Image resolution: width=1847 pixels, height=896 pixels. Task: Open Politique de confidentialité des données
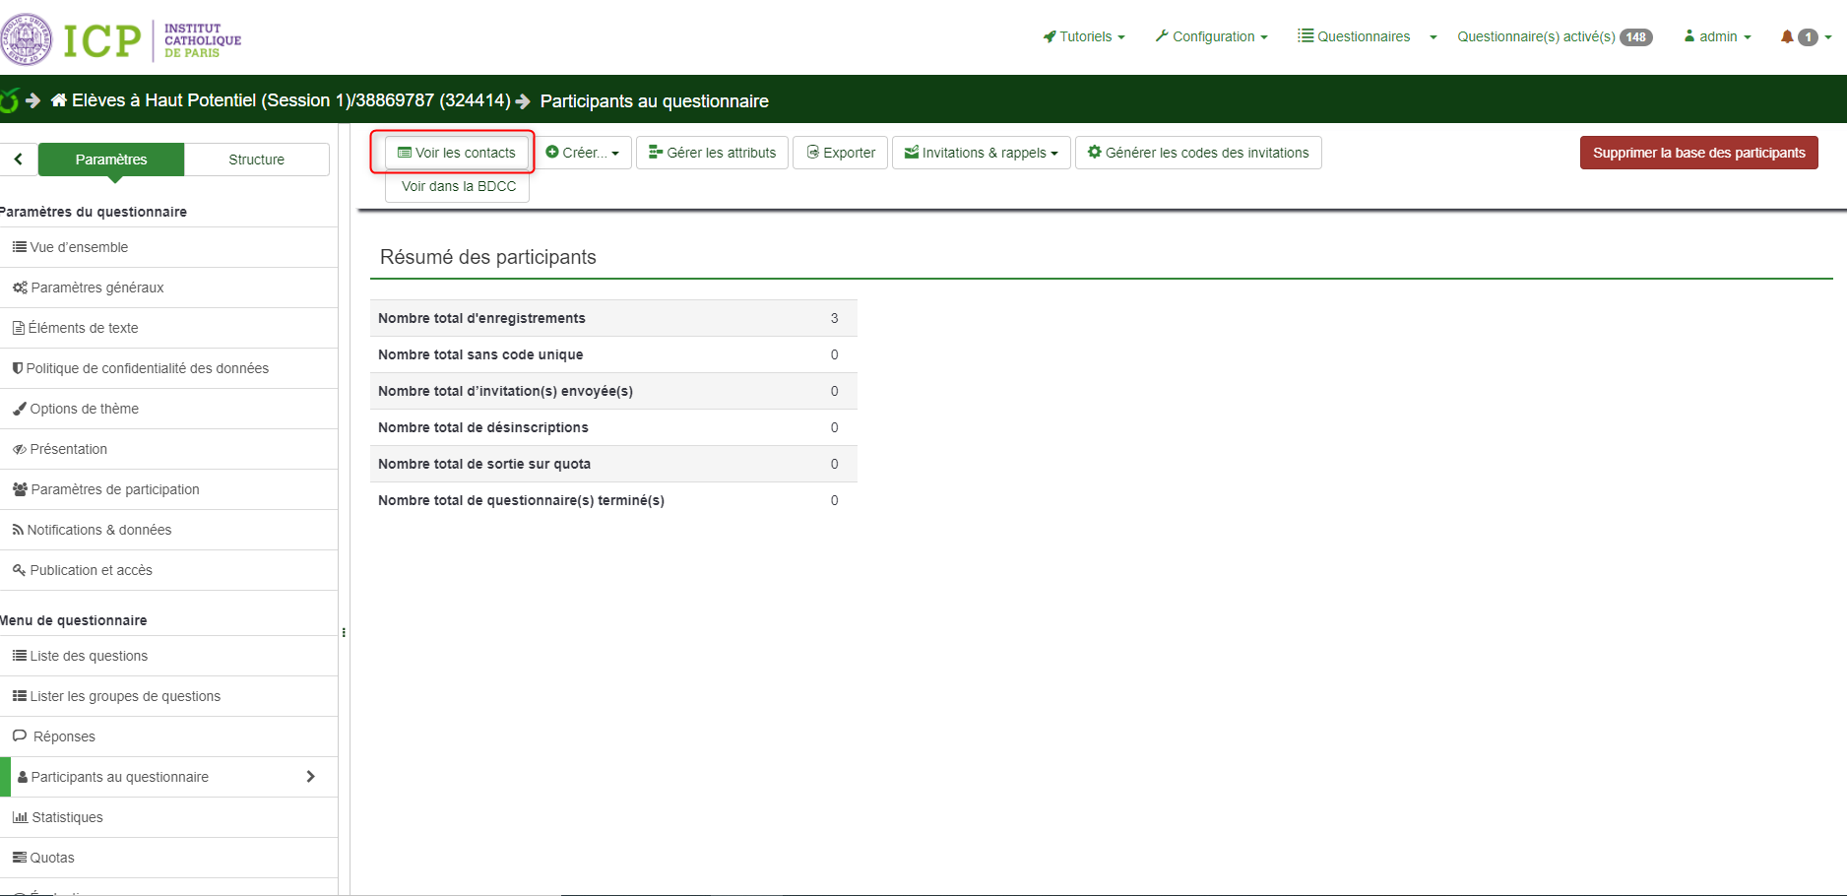[147, 368]
